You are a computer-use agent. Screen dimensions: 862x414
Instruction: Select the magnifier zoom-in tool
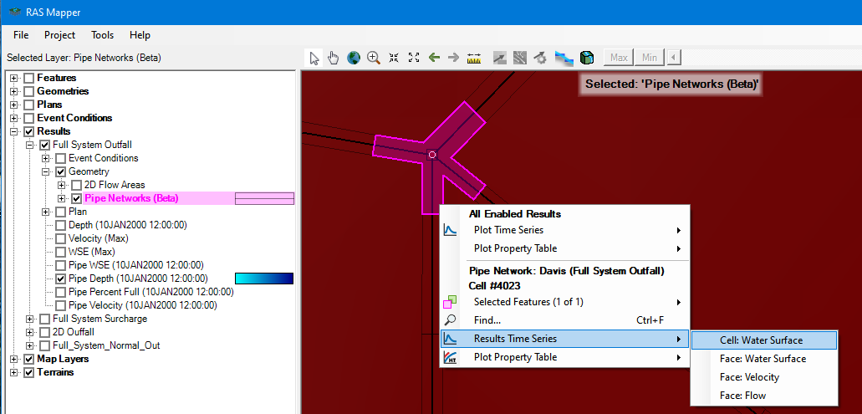pyautogui.click(x=374, y=58)
